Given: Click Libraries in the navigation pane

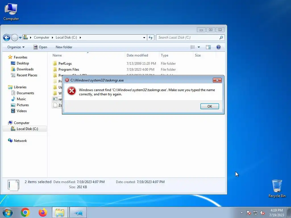Looking at the screenshot, I should [x=20, y=87].
